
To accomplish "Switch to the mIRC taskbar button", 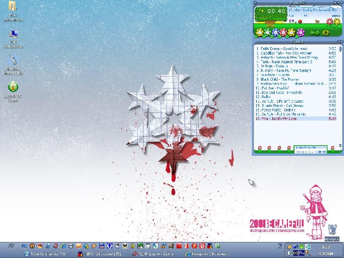I will point(101,254).
